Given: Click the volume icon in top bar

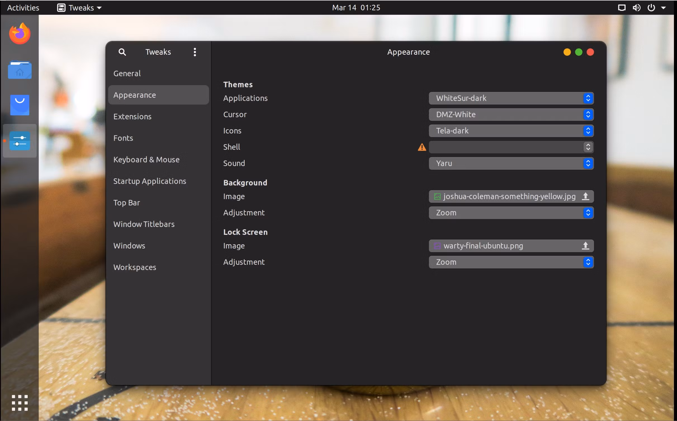Looking at the screenshot, I should (x=636, y=8).
